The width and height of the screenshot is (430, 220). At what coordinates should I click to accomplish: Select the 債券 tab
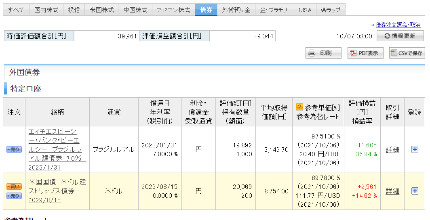coord(206,10)
